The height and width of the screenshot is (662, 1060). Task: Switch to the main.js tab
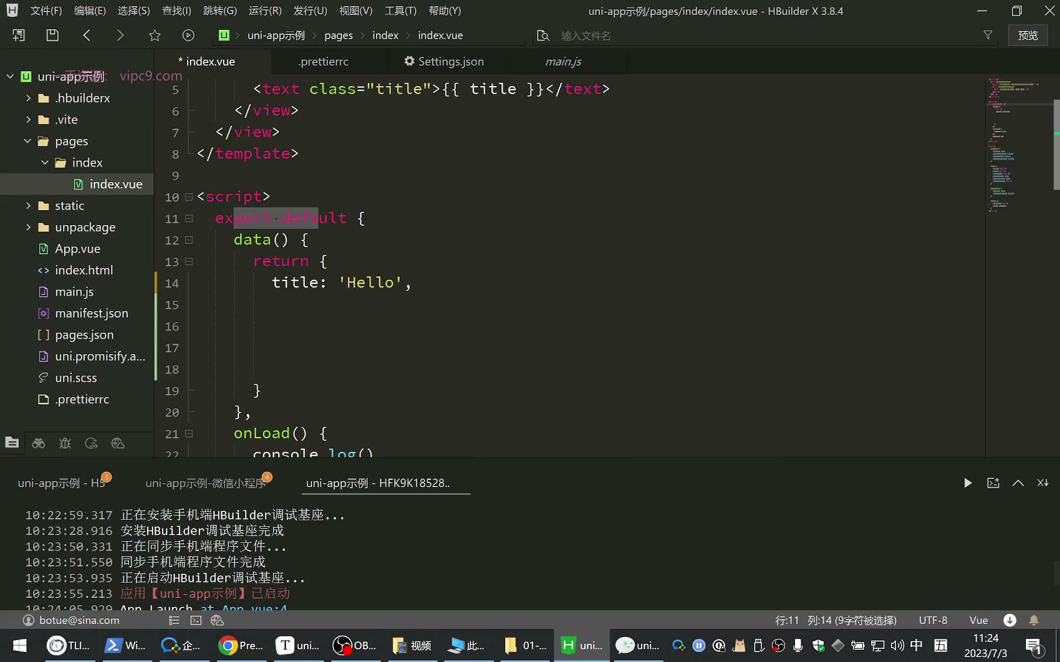tap(563, 62)
